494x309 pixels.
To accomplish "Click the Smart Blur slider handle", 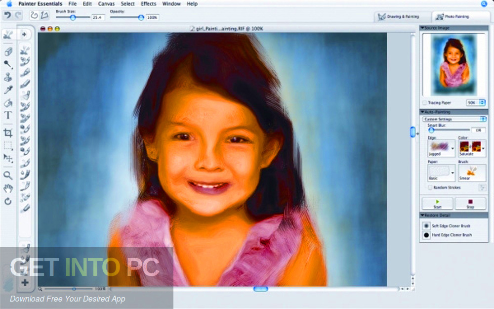I will click(431, 130).
